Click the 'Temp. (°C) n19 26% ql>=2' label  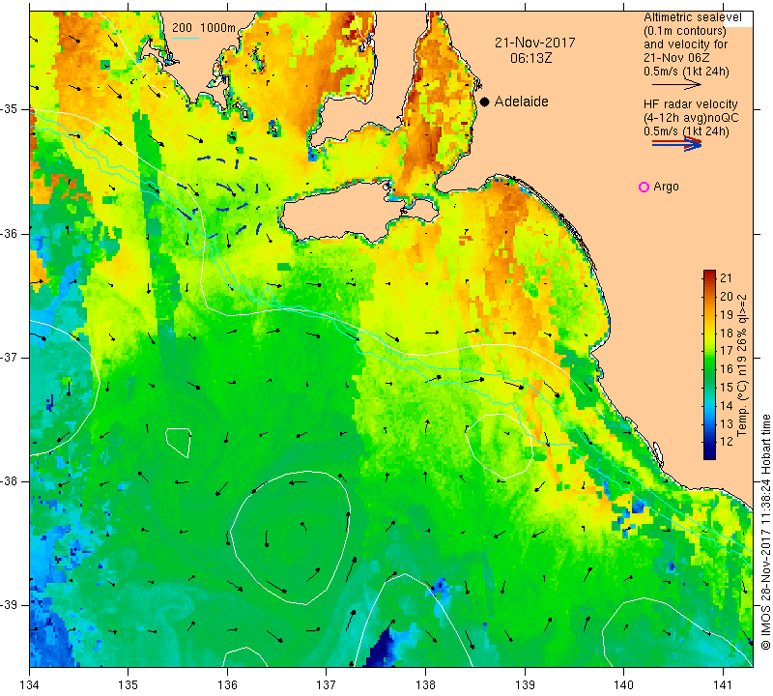[742, 365]
